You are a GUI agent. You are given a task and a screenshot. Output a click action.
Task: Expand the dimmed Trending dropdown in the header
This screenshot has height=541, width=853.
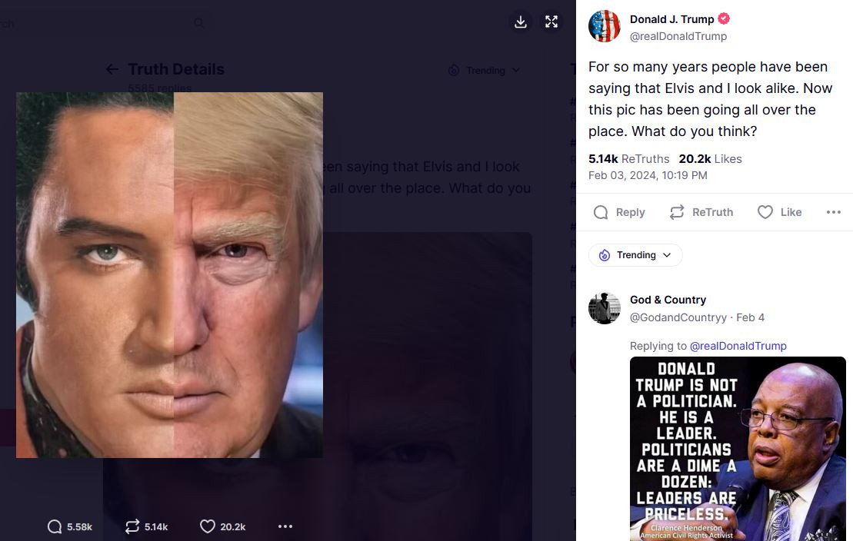(x=485, y=70)
